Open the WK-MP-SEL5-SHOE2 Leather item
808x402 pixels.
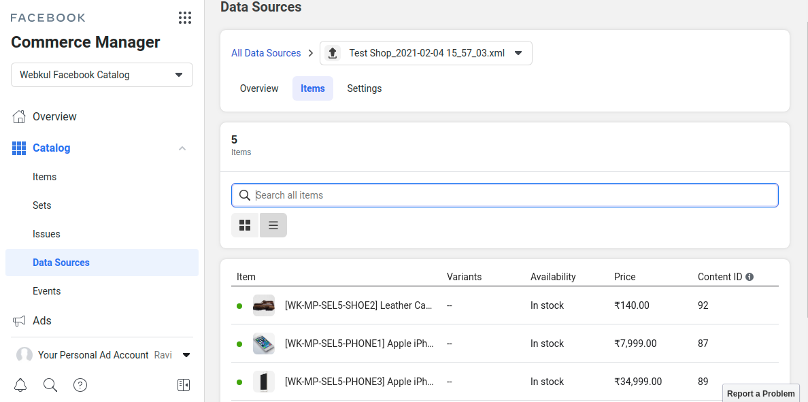pos(358,305)
